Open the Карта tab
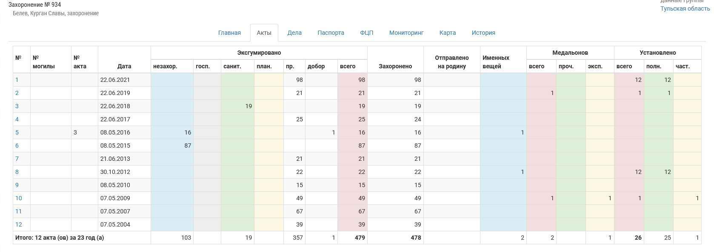The height and width of the screenshot is (252, 714). pyautogui.click(x=448, y=33)
